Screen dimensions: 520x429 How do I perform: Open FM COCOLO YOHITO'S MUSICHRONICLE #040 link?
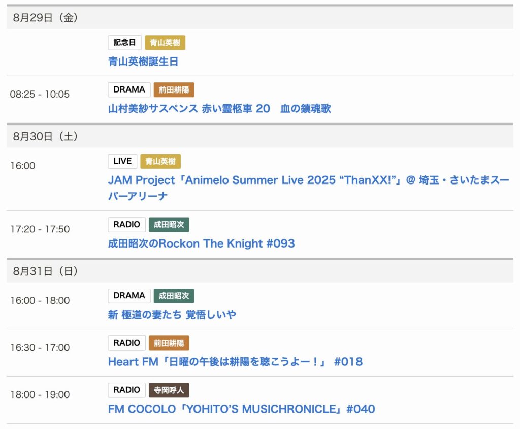[x=241, y=409]
